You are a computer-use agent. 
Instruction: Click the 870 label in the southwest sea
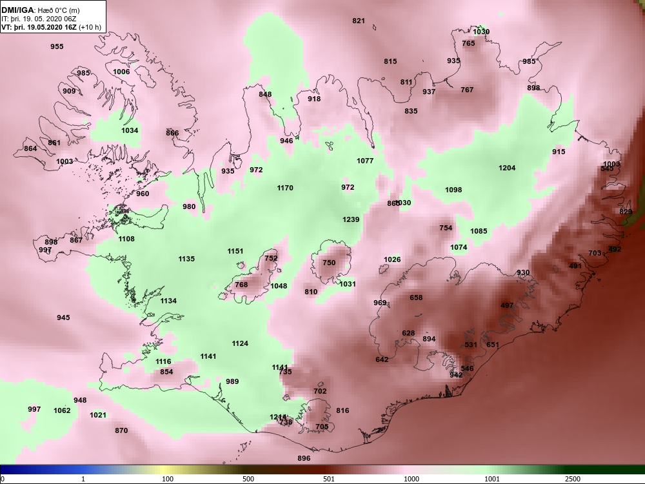tap(121, 430)
